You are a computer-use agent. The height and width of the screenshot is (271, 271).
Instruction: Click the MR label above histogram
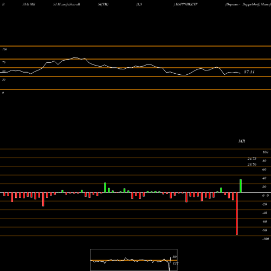coord(242,141)
